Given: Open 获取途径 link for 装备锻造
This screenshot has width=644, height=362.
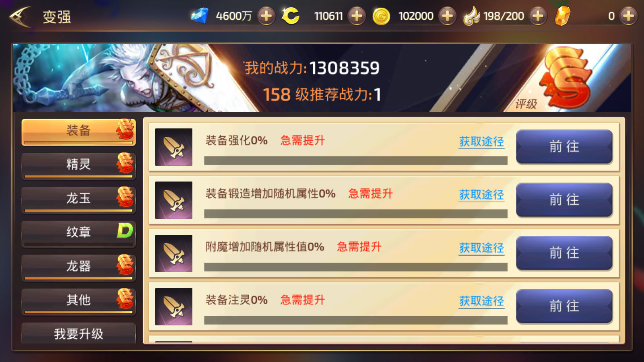Looking at the screenshot, I should 481,195.
